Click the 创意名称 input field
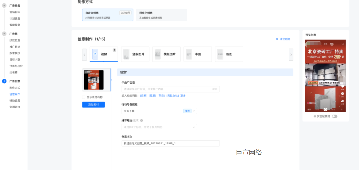 (x=171, y=143)
